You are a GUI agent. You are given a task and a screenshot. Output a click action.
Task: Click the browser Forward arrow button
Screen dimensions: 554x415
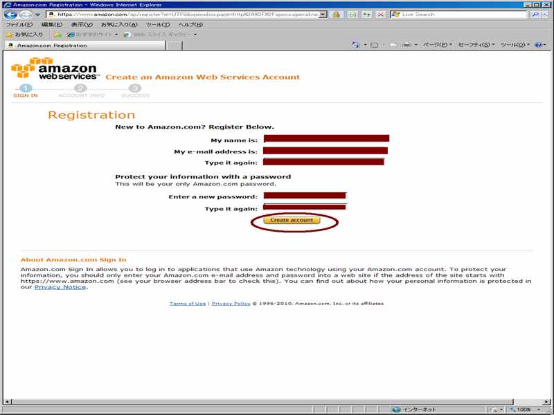click(26, 15)
